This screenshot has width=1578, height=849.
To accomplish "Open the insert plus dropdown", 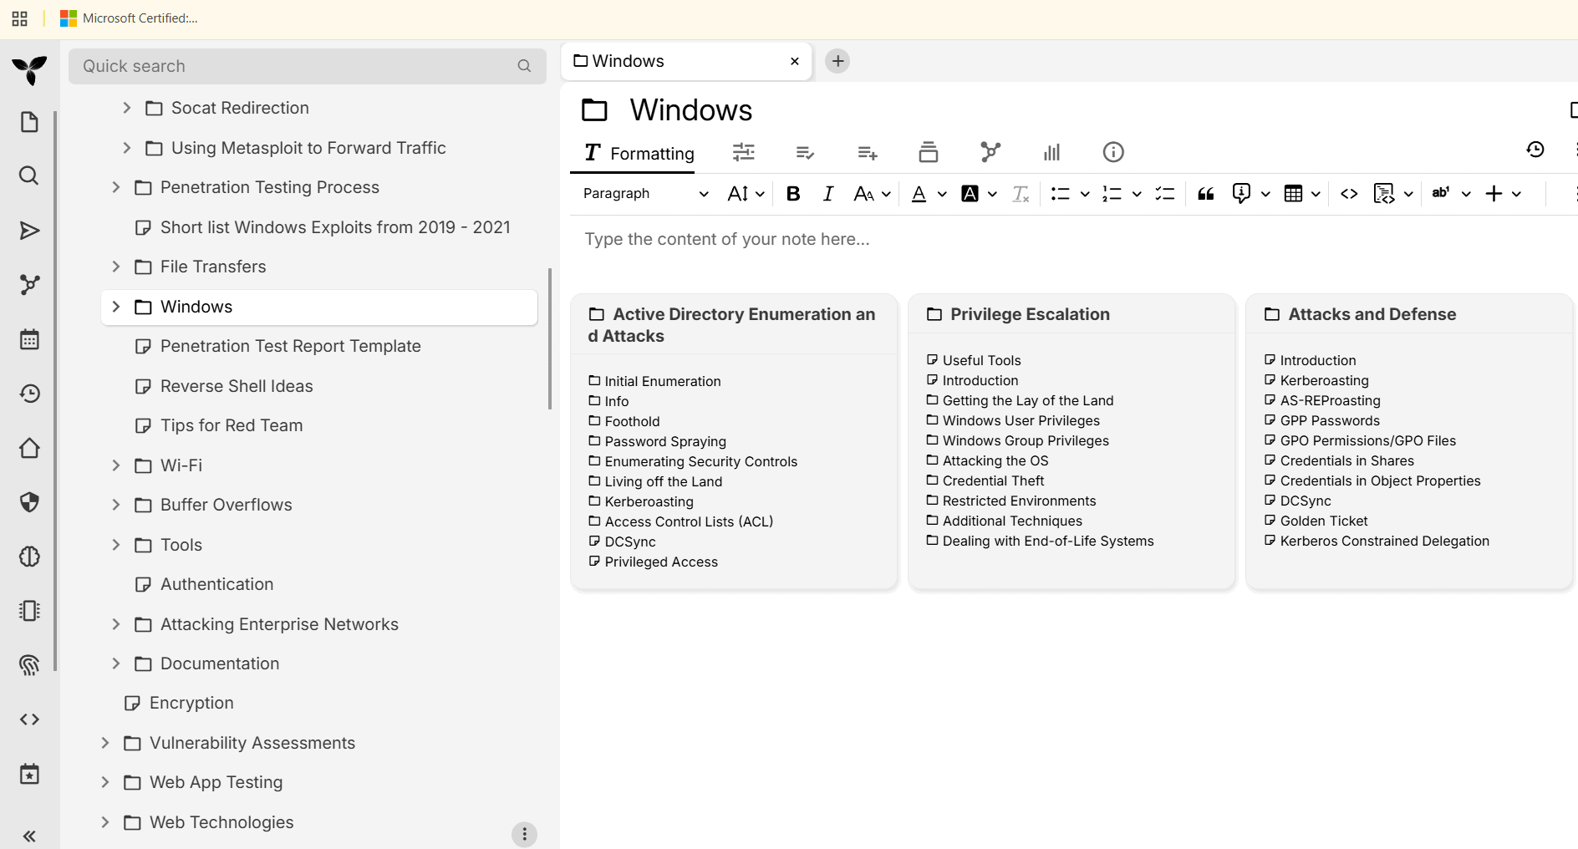I will 1503,194.
